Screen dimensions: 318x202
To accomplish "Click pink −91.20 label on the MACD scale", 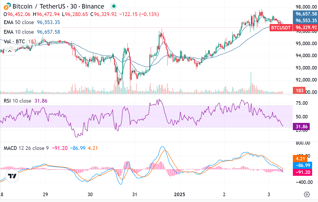I will [303, 172].
